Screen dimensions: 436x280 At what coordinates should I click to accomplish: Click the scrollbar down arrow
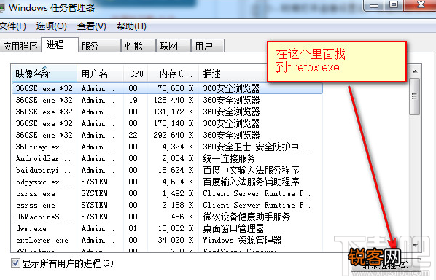point(415,246)
